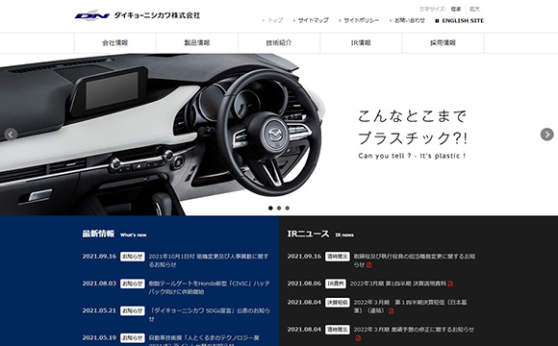Select the third carousel dot
The height and width of the screenshot is (346, 558).
click(288, 208)
